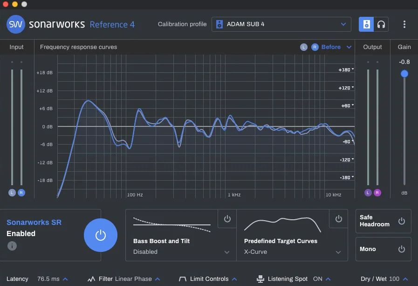Click the Limit Controls curve icon

click(x=183, y=279)
